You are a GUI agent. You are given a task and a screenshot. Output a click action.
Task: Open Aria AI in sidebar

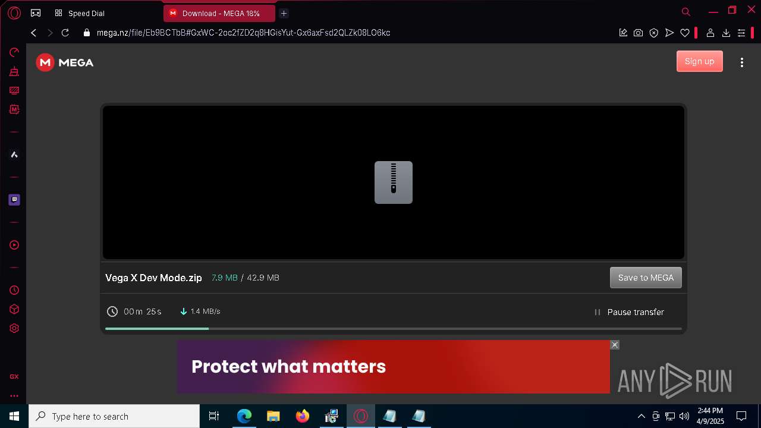click(14, 155)
